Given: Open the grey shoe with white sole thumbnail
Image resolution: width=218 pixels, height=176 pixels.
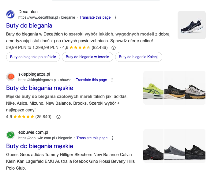Looking at the screenshot, I should click(175, 146).
